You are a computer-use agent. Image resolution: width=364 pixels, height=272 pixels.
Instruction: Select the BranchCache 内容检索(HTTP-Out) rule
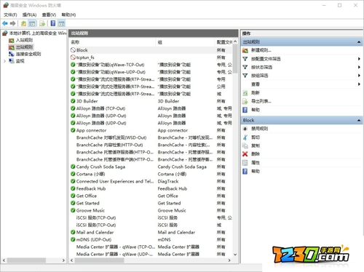pos(151,145)
